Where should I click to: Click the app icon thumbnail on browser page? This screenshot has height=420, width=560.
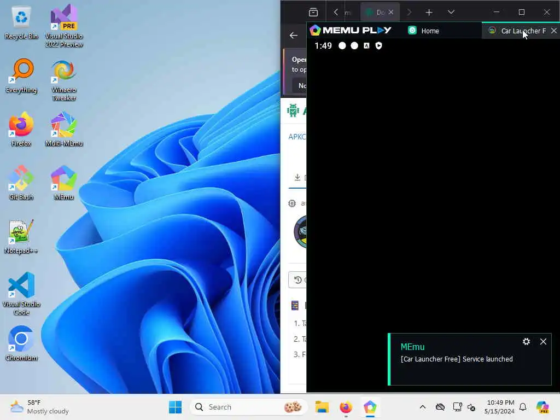point(300,232)
